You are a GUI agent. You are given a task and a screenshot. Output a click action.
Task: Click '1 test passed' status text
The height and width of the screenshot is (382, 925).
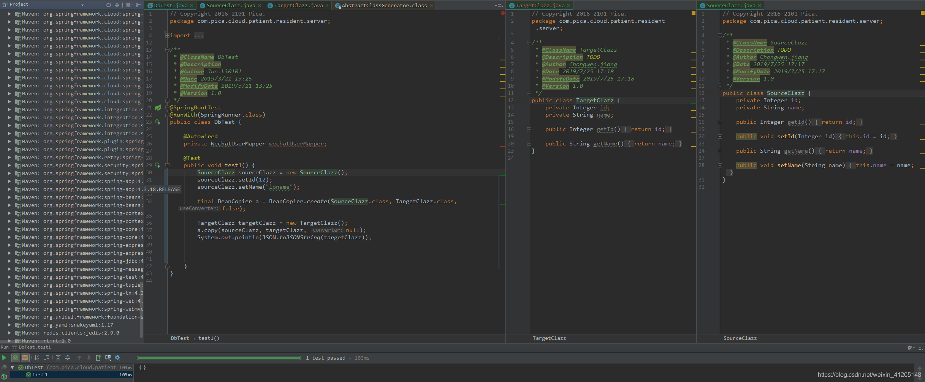(x=326, y=358)
